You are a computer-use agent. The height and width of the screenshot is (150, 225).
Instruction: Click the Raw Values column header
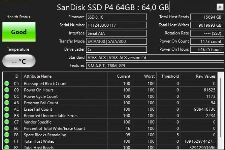[199, 76]
